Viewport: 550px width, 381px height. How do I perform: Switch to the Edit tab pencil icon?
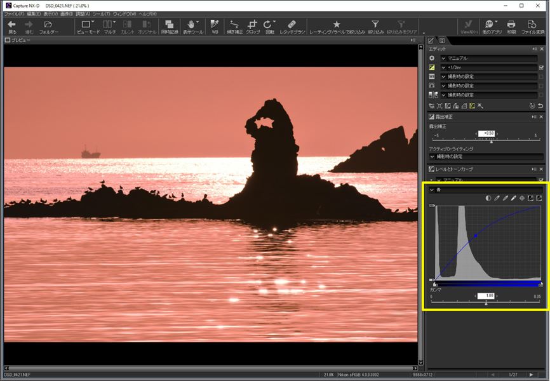click(x=431, y=41)
